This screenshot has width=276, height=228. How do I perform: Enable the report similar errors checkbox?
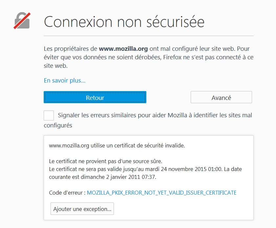click(x=49, y=115)
